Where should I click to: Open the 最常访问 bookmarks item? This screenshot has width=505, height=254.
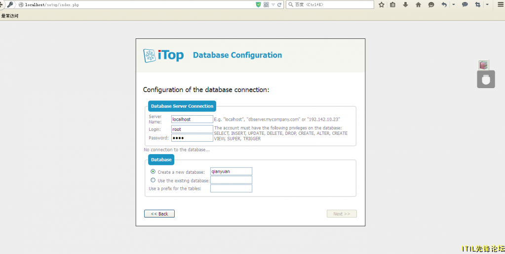coord(10,16)
